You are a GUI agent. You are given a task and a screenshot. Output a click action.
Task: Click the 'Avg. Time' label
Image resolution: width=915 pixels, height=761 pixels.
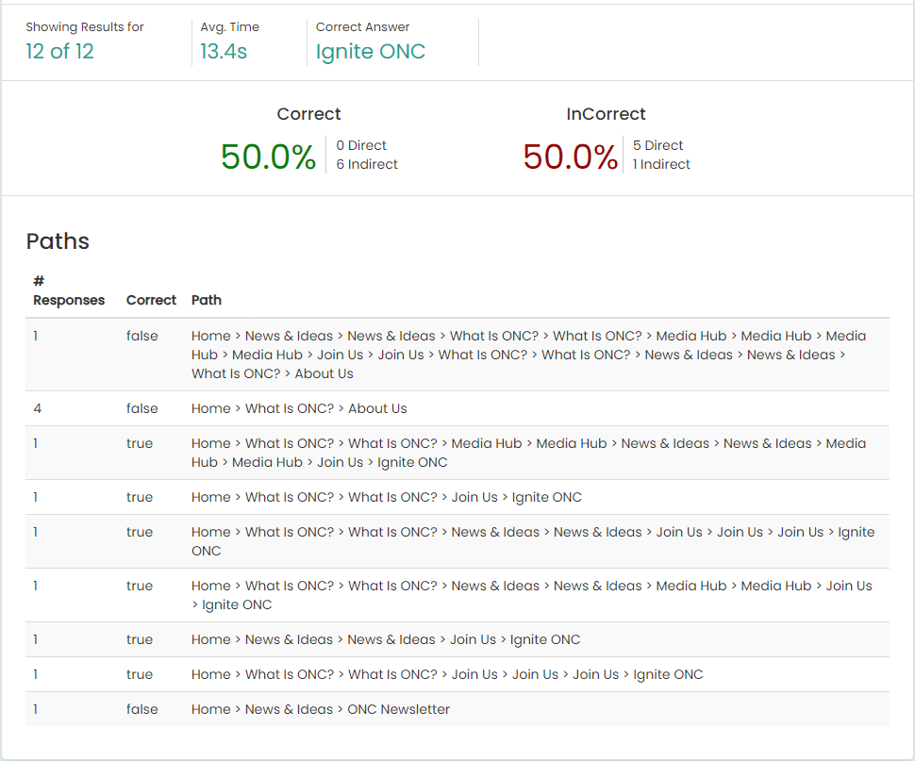click(x=230, y=26)
